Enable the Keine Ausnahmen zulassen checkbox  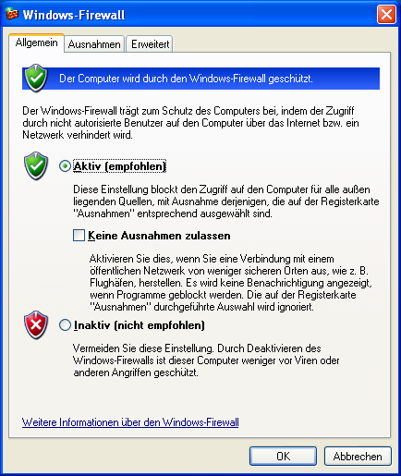pyautogui.click(x=79, y=236)
